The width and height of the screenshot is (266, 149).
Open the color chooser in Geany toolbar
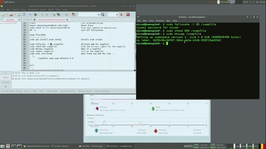click(x=74, y=15)
